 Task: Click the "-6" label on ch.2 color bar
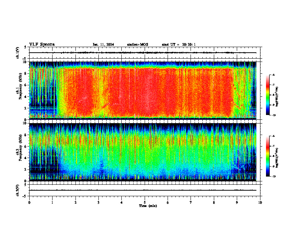coord(273,136)
